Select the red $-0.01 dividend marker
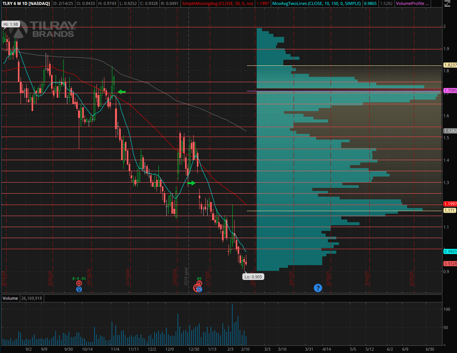457x353 pixels. (x=79, y=283)
